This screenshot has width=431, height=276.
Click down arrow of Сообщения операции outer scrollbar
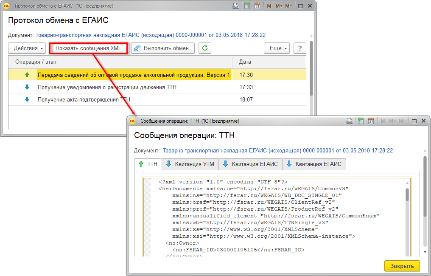[425, 252]
